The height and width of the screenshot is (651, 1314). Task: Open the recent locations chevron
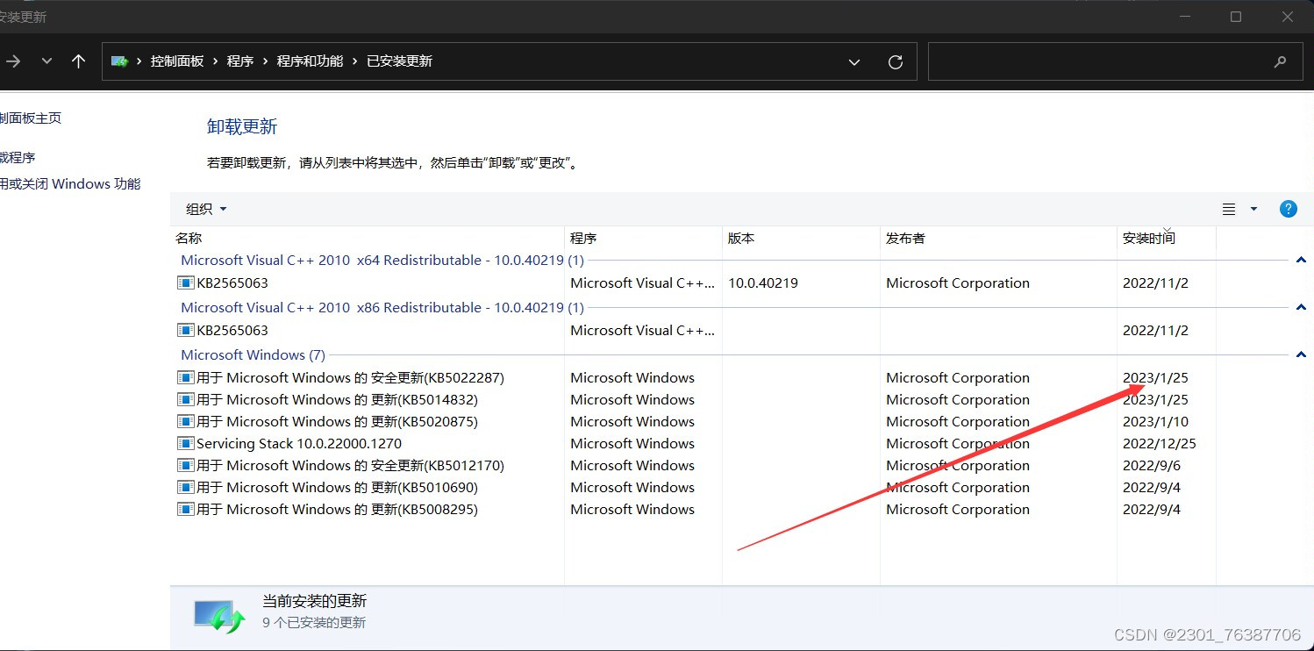(x=46, y=61)
